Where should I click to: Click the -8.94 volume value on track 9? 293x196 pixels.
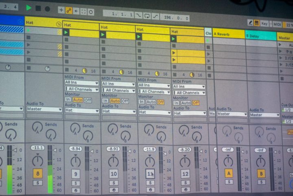click(x=76, y=149)
